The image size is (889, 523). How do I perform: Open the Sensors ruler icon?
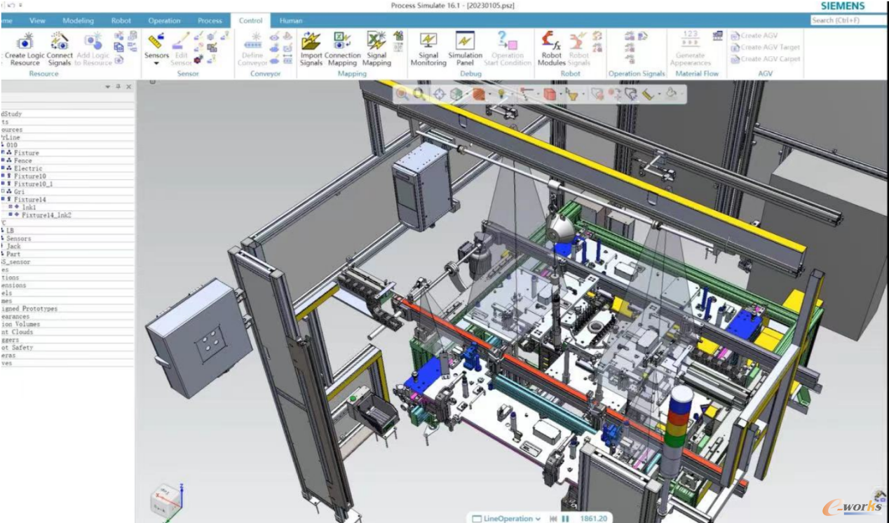[x=156, y=41]
